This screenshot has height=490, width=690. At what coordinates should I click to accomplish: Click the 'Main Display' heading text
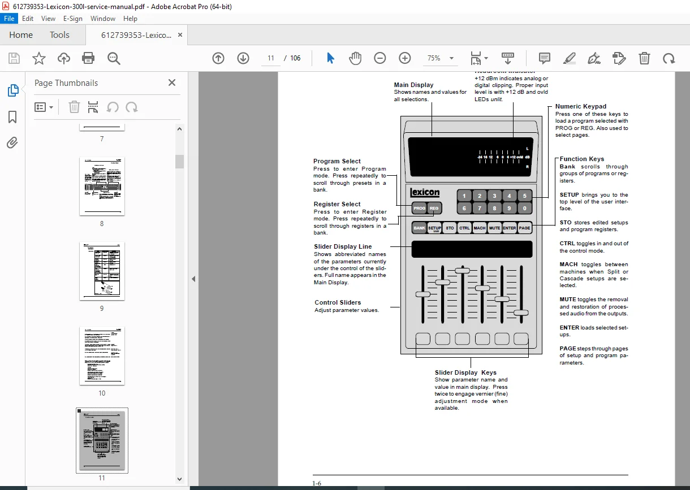pyautogui.click(x=413, y=85)
